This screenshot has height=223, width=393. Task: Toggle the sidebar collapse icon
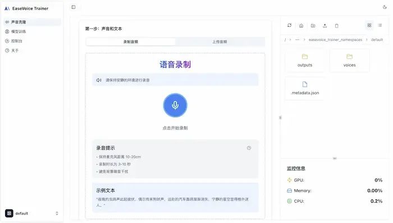click(73, 7)
